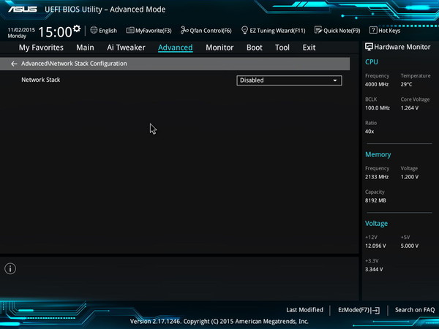Image resolution: width=439 pixels, height=329 pixels.
Task: Click the 12.096 V value
Action: (375, 246)
